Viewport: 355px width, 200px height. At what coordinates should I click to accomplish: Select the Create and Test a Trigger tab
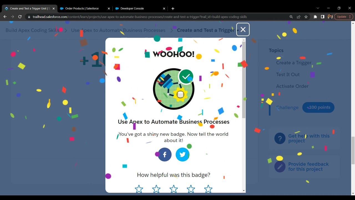(30, 8)
